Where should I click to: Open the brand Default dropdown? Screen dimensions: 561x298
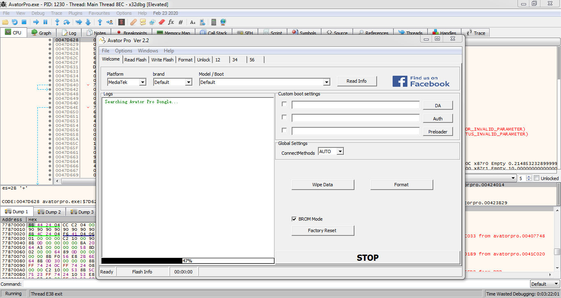[x=189, y=82]
